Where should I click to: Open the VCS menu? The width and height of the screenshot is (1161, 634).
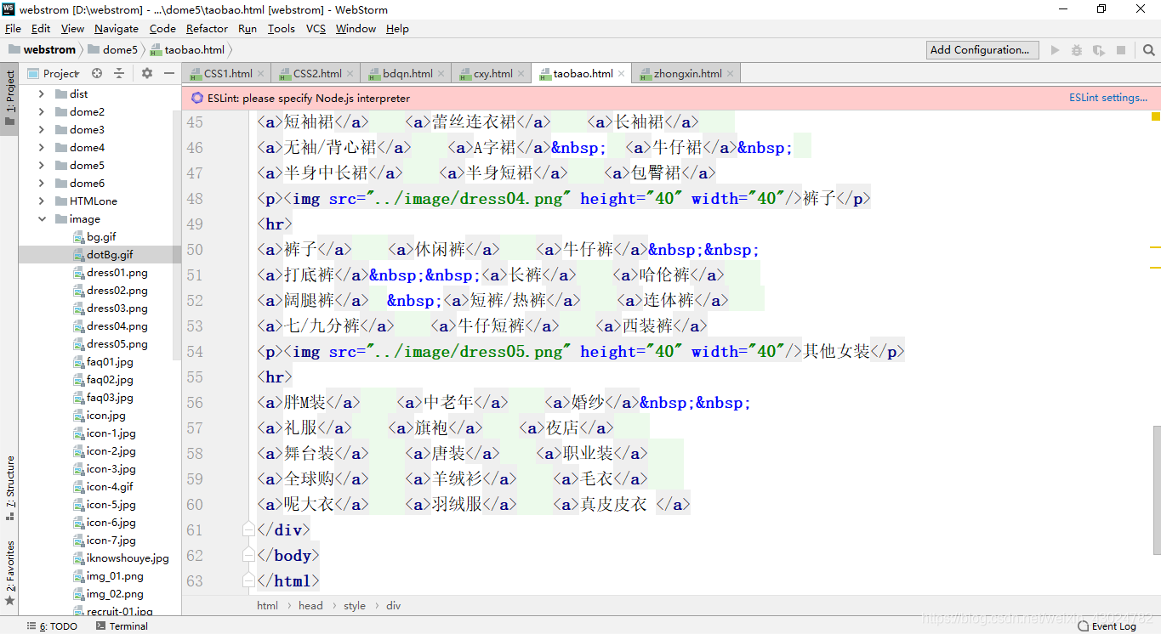coord(316,29)
